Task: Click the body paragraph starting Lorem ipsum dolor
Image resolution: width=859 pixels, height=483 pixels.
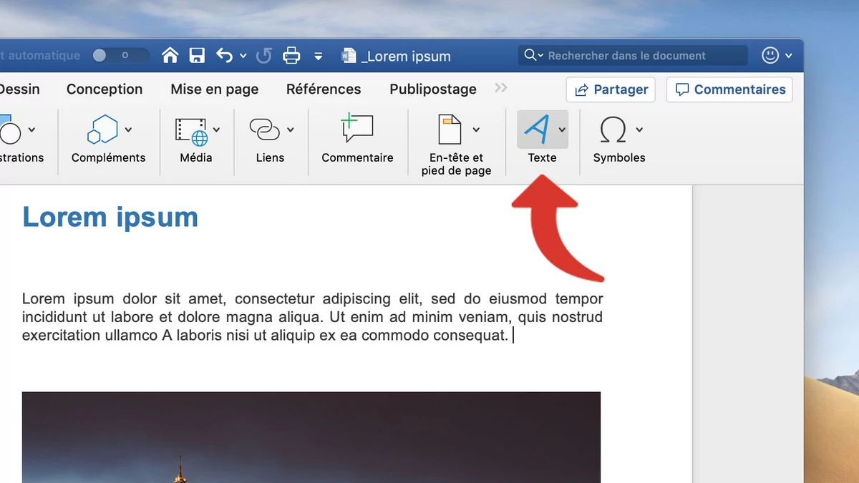Action: click(x=312, y=317)
